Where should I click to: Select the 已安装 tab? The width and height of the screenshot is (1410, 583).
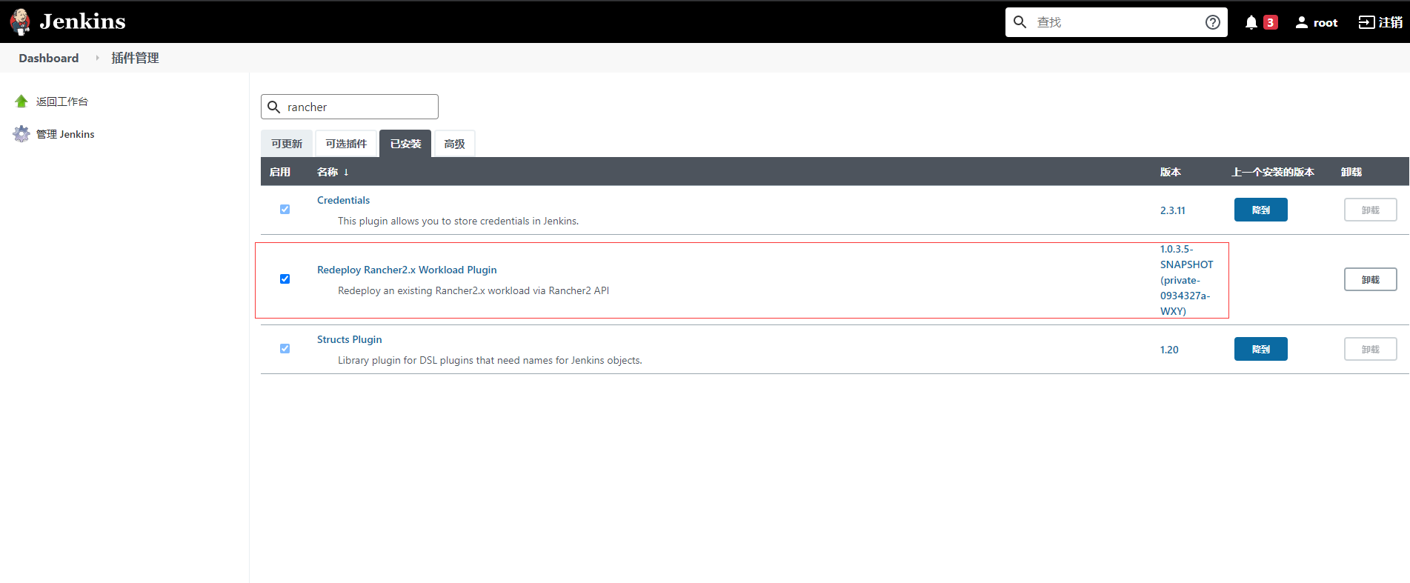[x=405, y=144]
